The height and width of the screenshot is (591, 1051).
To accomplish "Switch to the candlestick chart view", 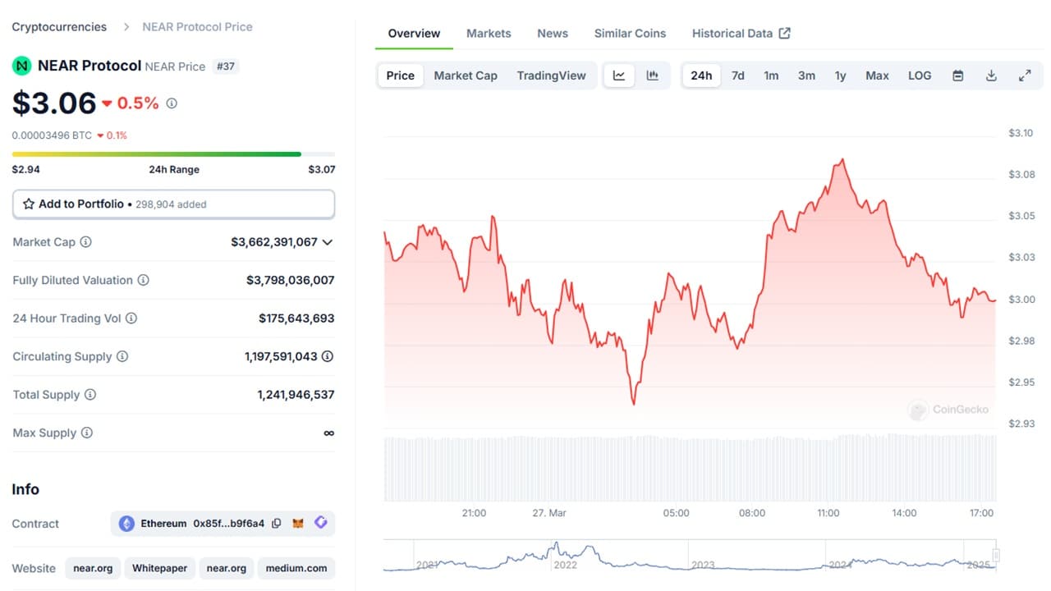I will coord(653,76).
